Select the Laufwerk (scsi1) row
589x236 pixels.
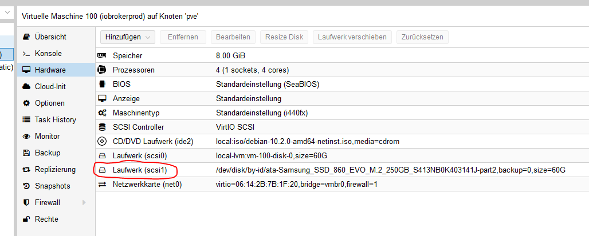click(342, 170)
